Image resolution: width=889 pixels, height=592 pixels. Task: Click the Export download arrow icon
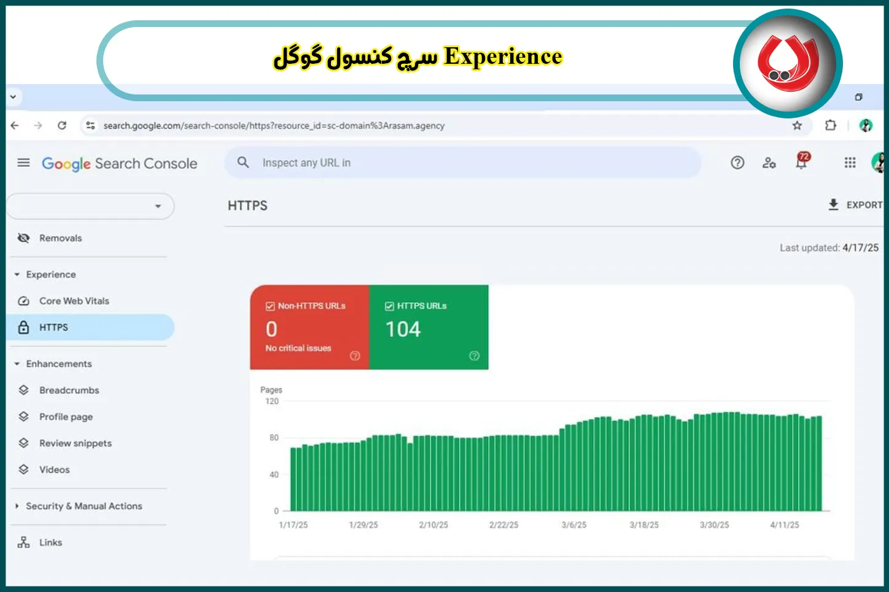[833, 204]
